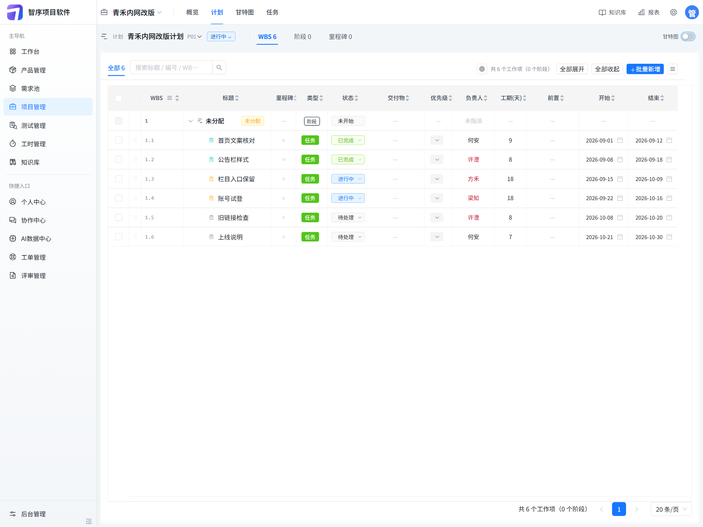This screenshot has width=703, height=527.
Task: Open top-right settings gear icon
Action: coord(674,13)
